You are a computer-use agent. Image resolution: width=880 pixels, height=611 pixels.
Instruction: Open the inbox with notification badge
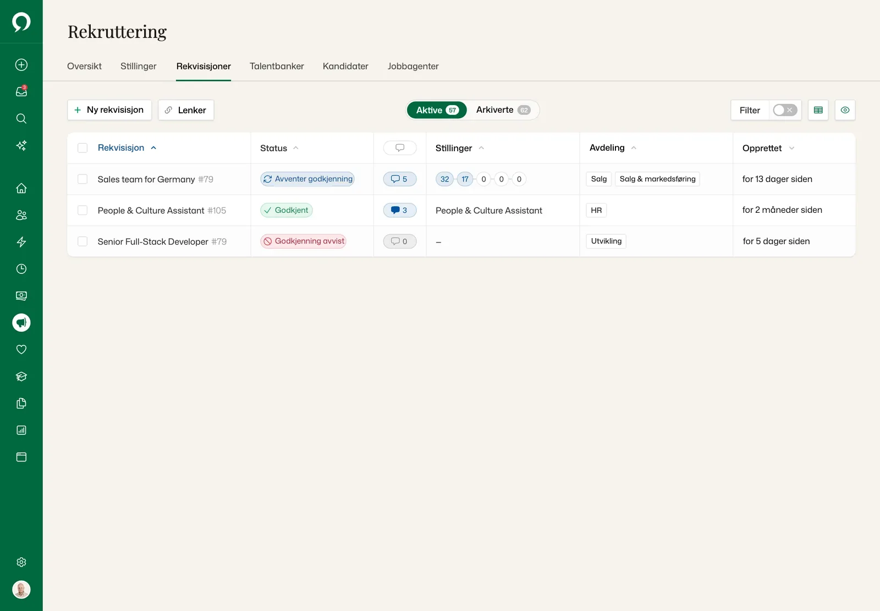(21, 91)
